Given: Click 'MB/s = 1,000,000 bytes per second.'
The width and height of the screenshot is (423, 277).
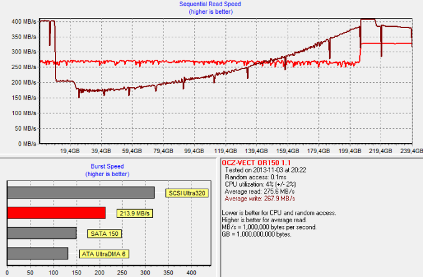Looking at the screenshot, I should coord(269,227).
